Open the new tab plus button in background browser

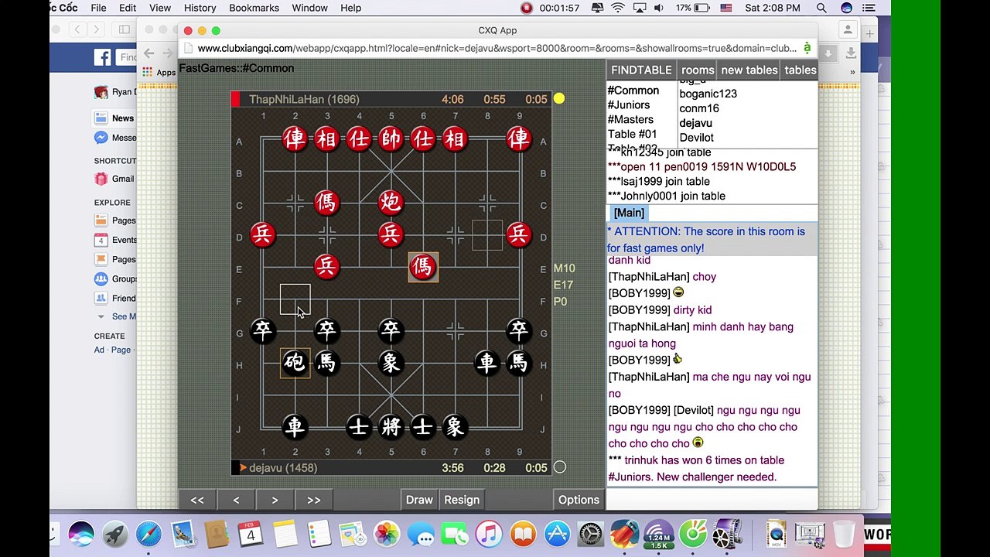[x=870, y=34]
